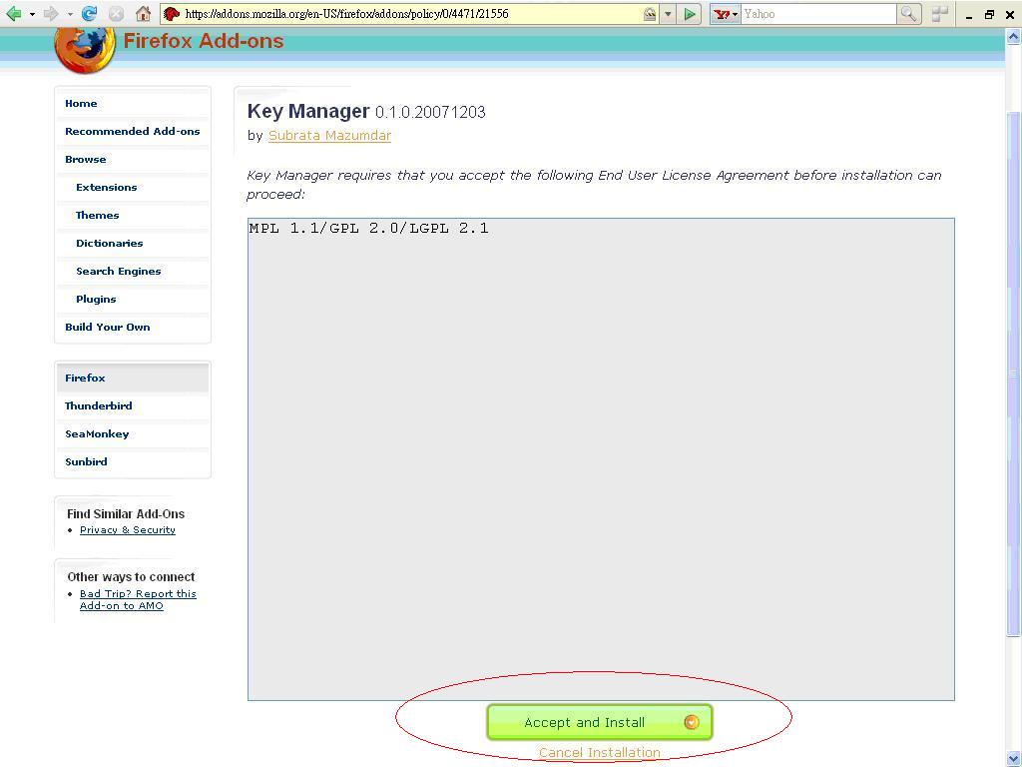Click the scrollbar down arrow
The height and width of the screenshot is (767, 1022).
1013,759
